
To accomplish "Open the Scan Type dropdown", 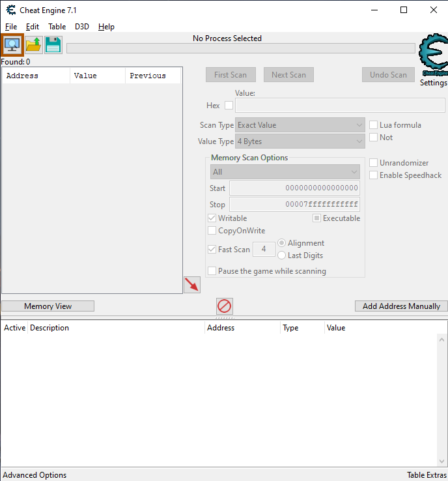I will coord(300,125).
